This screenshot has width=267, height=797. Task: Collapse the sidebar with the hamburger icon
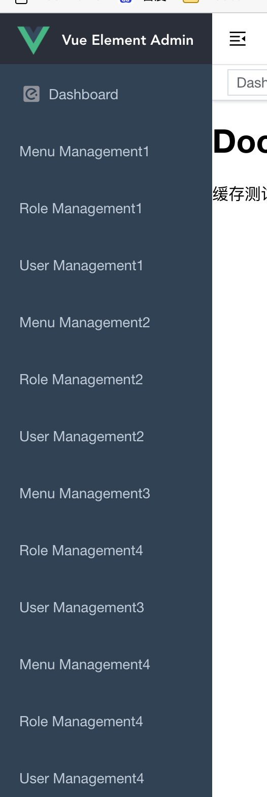238,39
